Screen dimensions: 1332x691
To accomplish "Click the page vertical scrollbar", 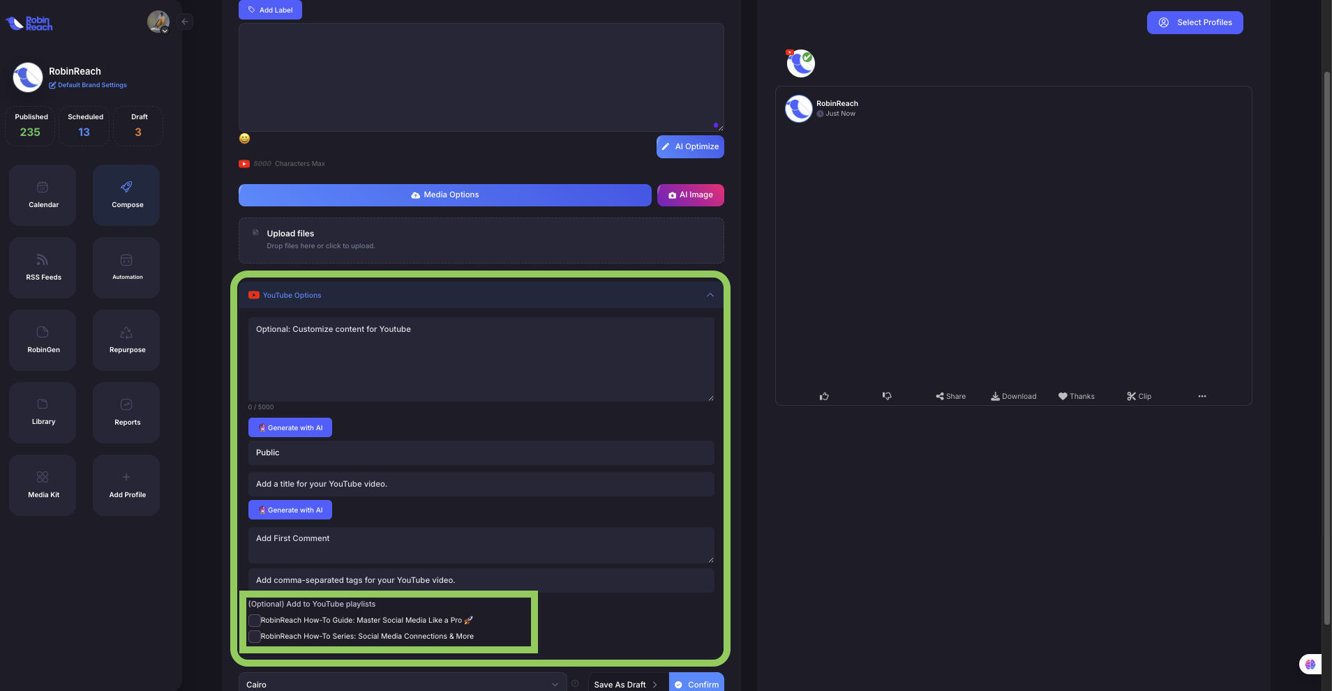I will (x=1326, y=349).
